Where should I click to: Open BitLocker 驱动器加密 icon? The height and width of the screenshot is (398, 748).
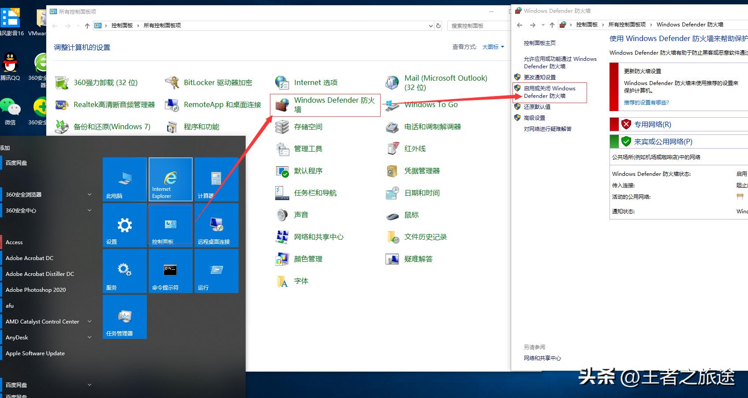(x=172, y=82)
